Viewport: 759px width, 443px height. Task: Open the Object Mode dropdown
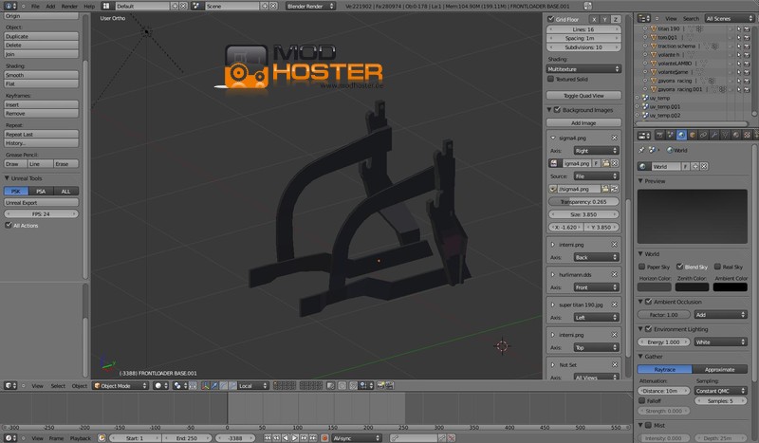120,386
